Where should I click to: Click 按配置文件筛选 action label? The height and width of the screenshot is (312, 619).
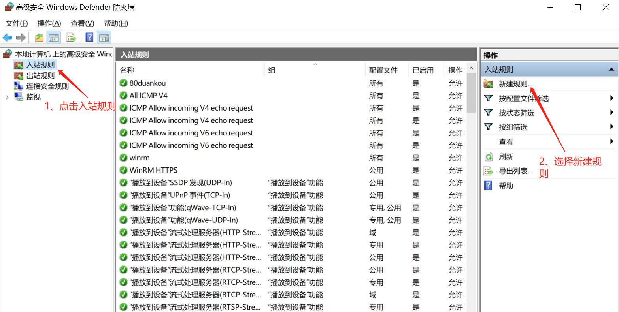(524, 98)
